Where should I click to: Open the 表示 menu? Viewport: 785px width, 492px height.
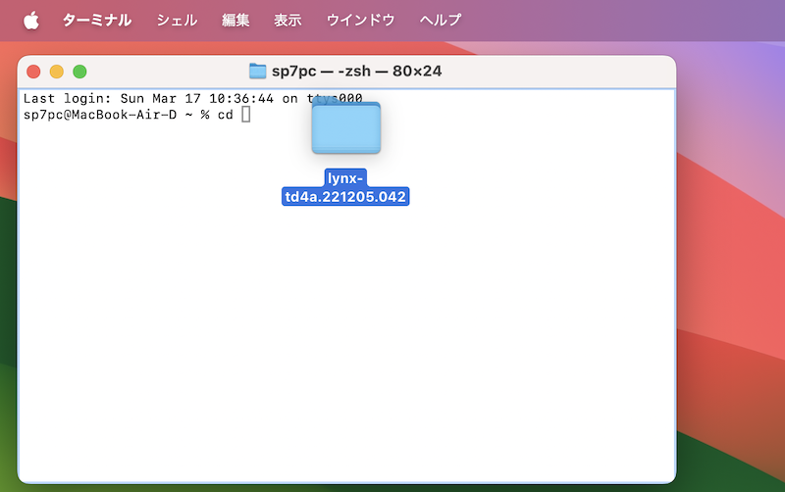click(x=288, y=20)
